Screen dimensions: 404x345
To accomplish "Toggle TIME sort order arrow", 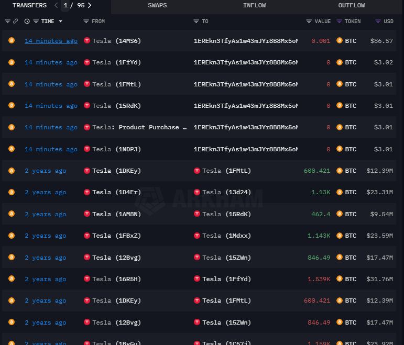I will coord(61,21).
